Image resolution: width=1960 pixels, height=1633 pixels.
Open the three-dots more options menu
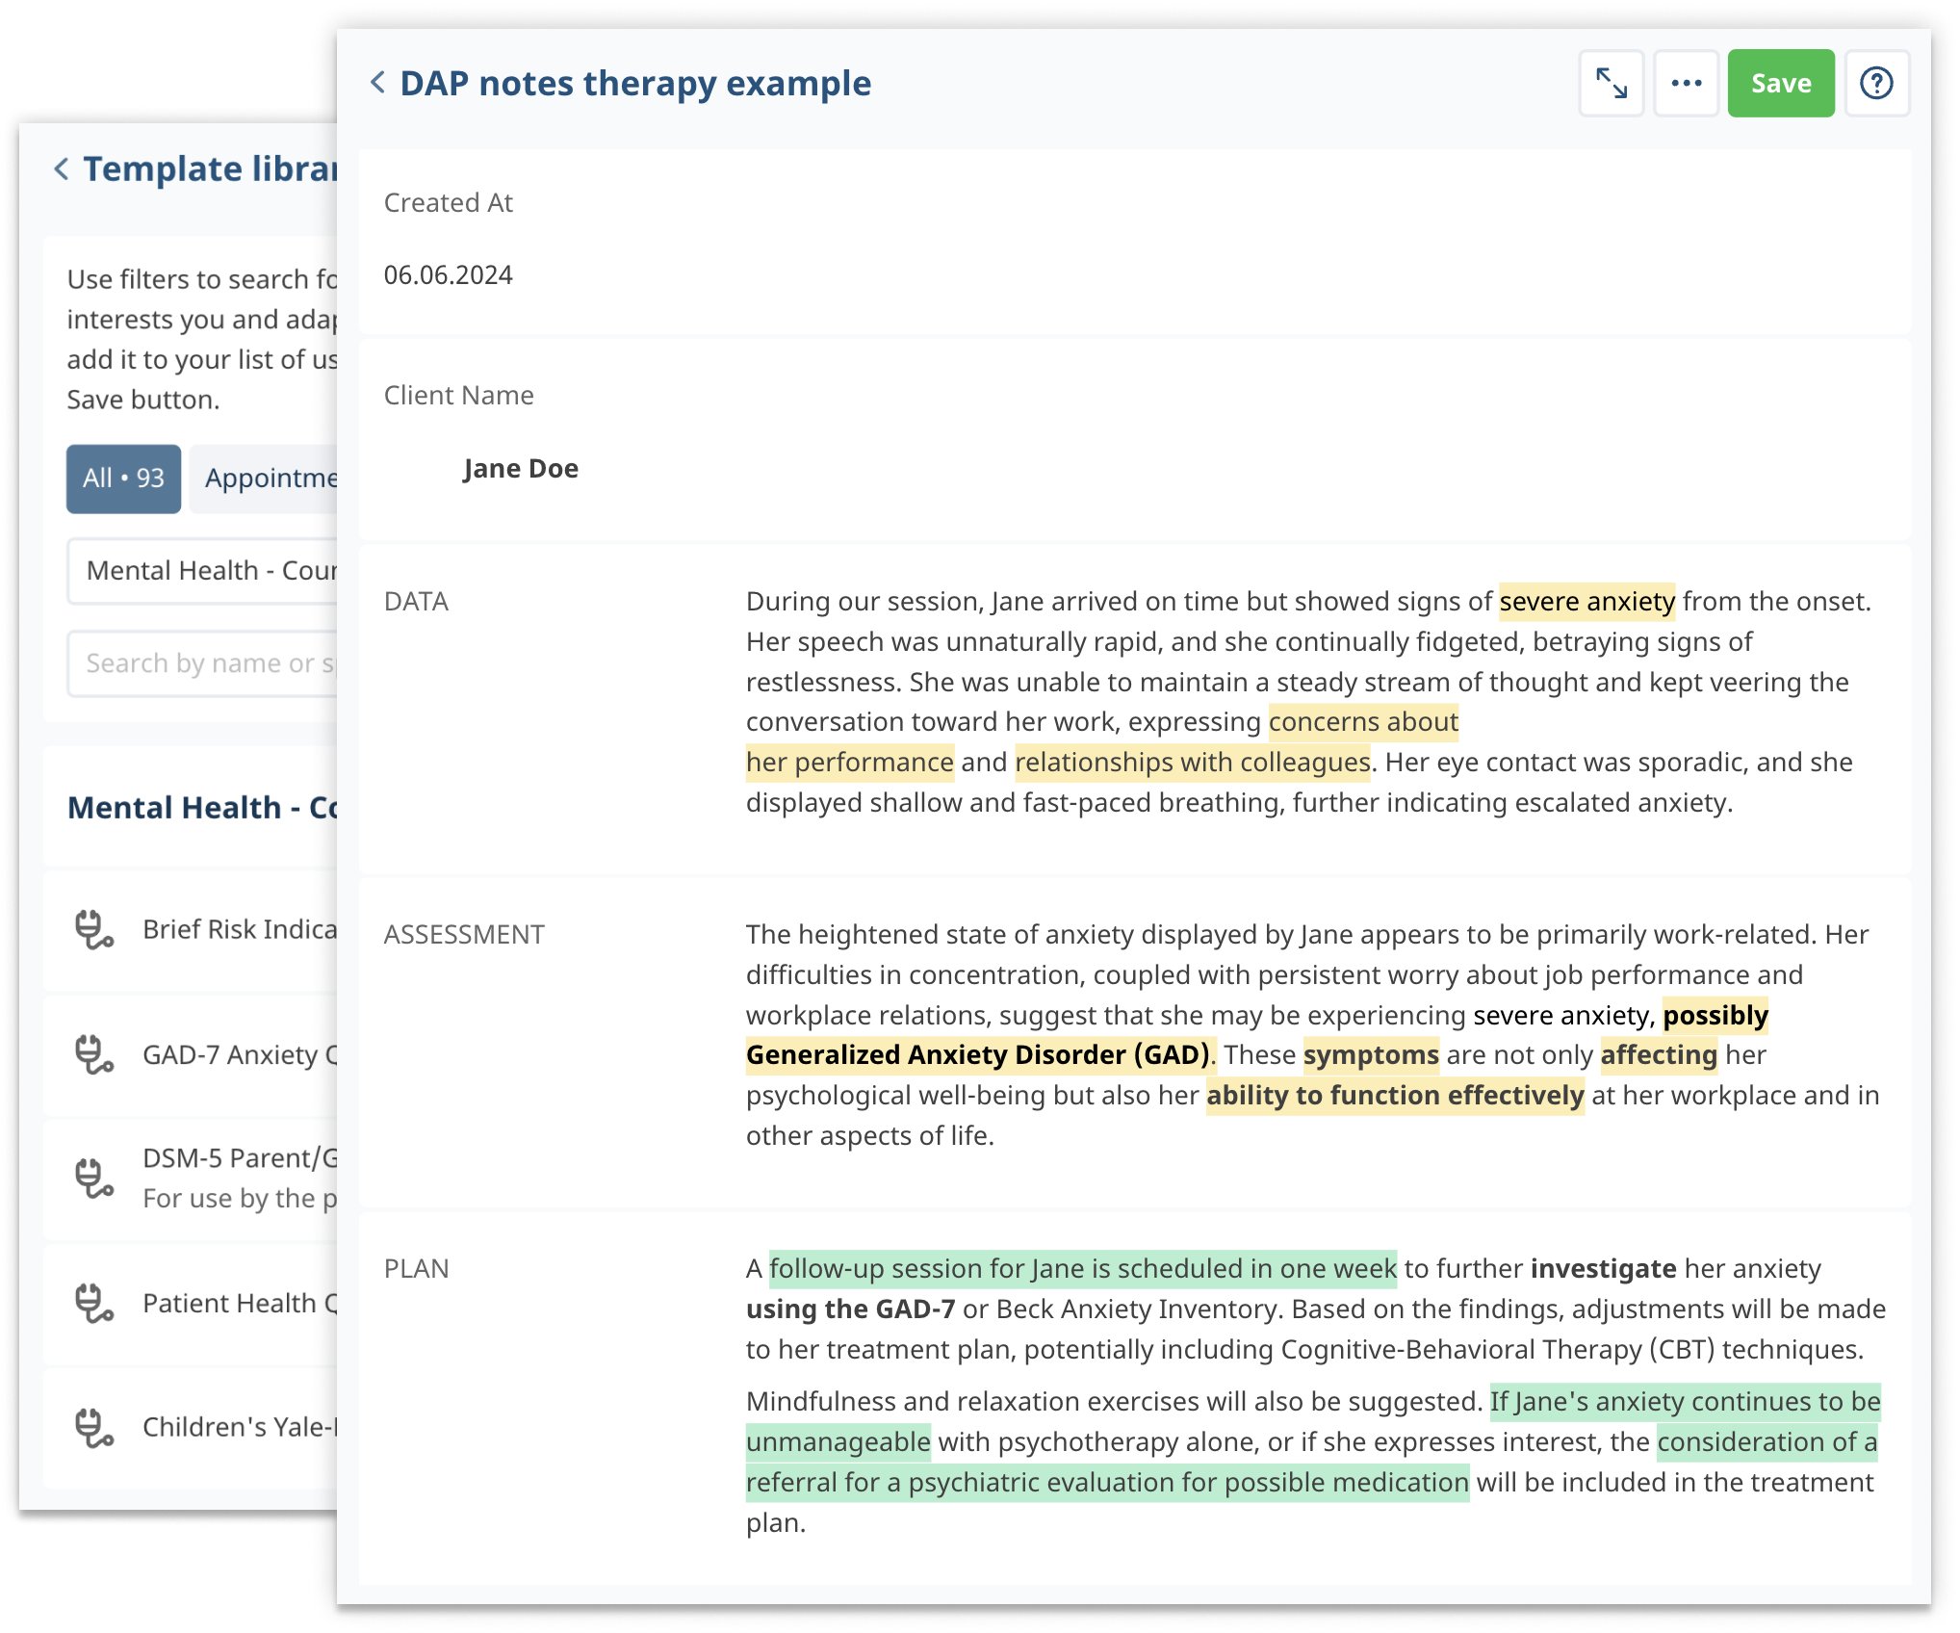tap(1686, 84)
